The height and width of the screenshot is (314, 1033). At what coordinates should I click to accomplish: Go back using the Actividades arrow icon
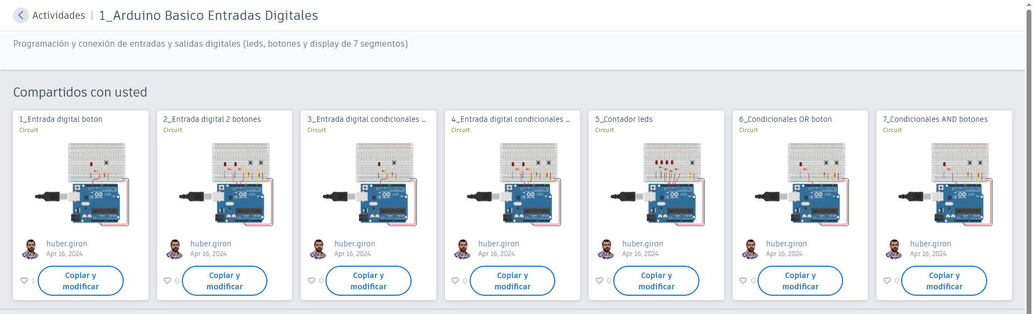[x=20, y=15]
